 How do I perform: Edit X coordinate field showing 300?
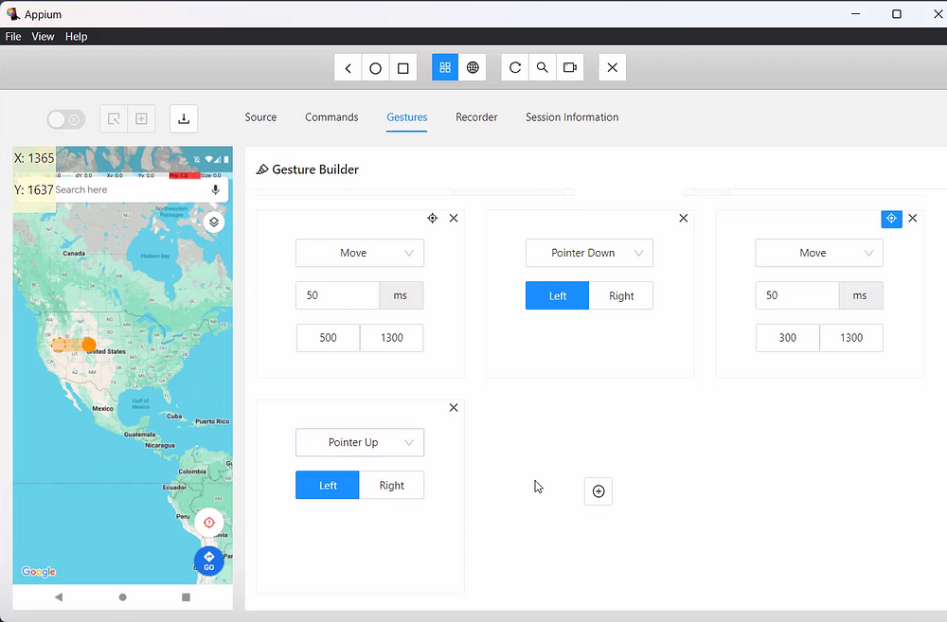click(788, 338)
